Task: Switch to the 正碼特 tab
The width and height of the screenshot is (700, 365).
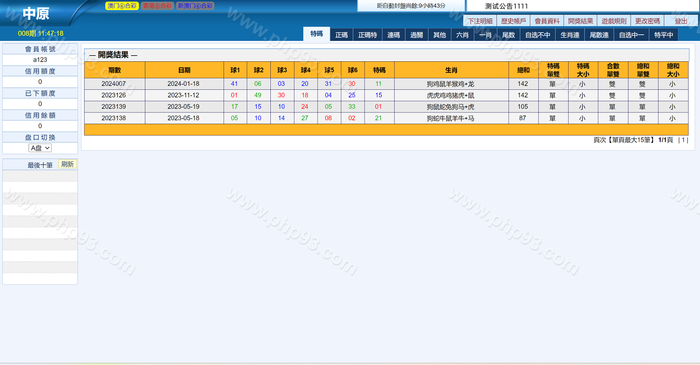Action: point(368,35)
